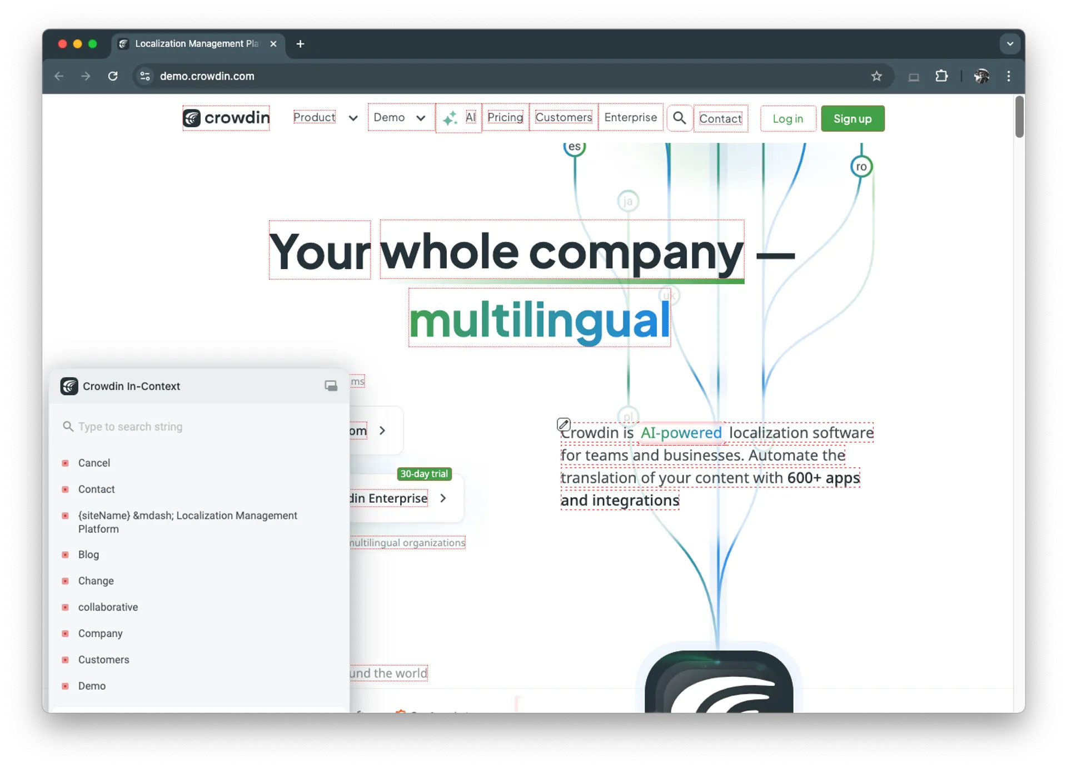Click the large Crowdin app icon graphic
Viewport: 1067px width, 768px height.
719,682
